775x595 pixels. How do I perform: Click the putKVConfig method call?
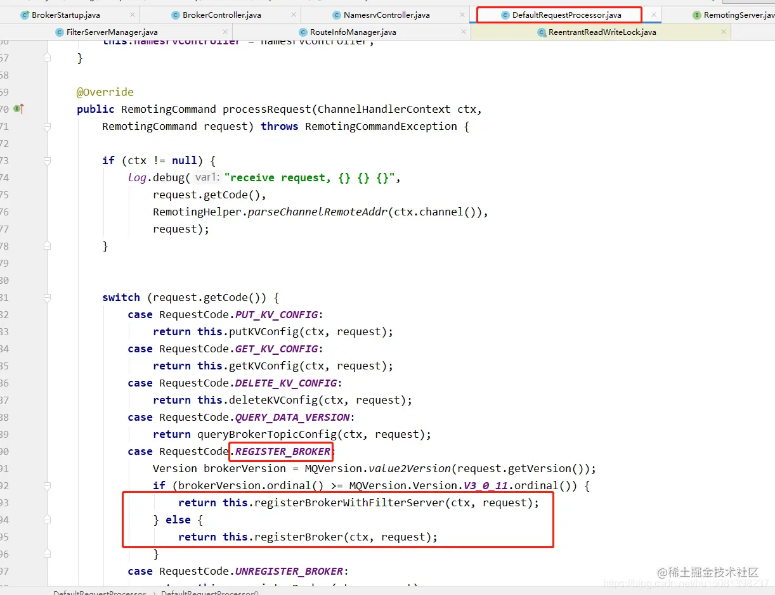(x=264, y=331)
